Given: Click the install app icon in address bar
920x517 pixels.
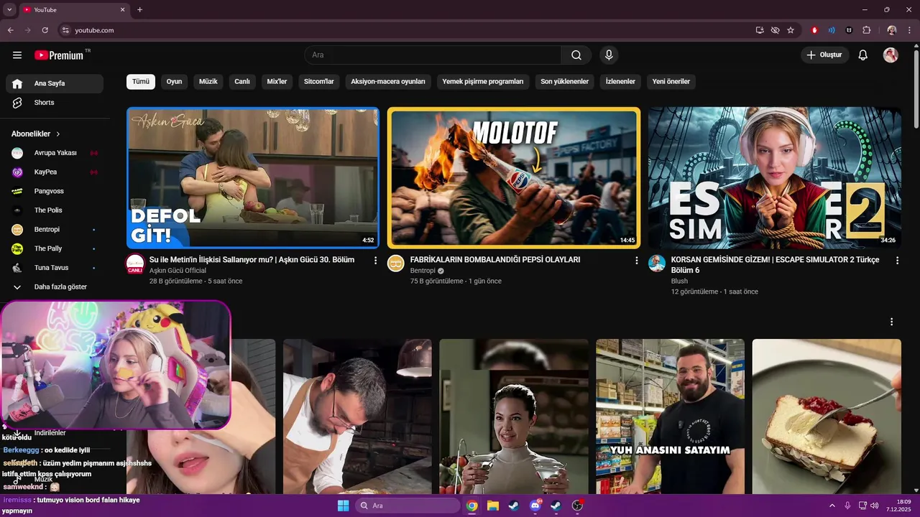Looking at the screenshot, I should coord(760,30).
